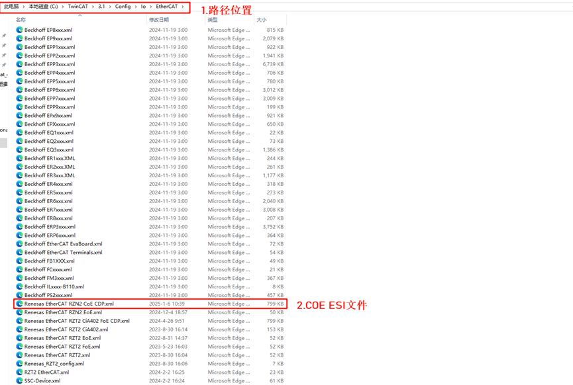Go to 本地磁盘 (C:) in the breadcrumb

tap(44, 7)
